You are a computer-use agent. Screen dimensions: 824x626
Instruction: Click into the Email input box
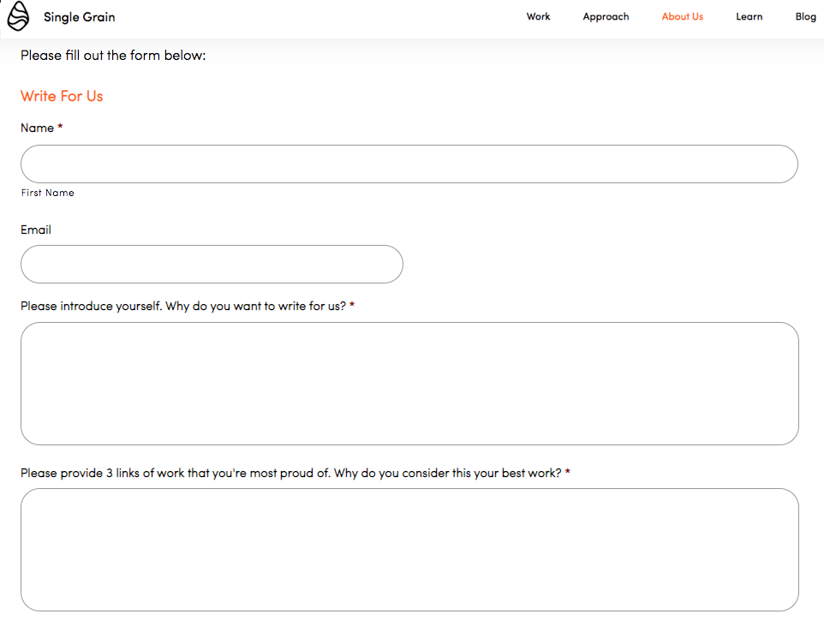pos(212,265)
